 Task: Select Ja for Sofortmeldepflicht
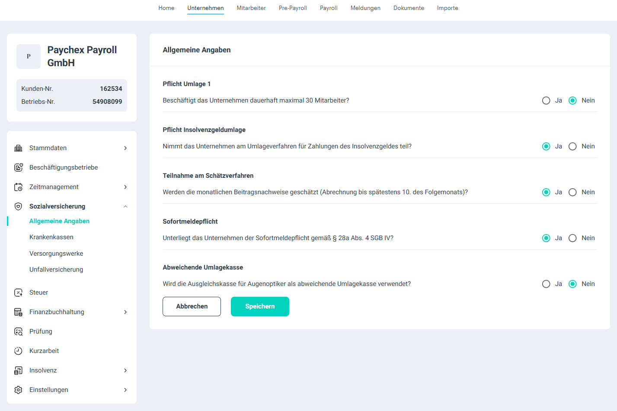(546, 238)
